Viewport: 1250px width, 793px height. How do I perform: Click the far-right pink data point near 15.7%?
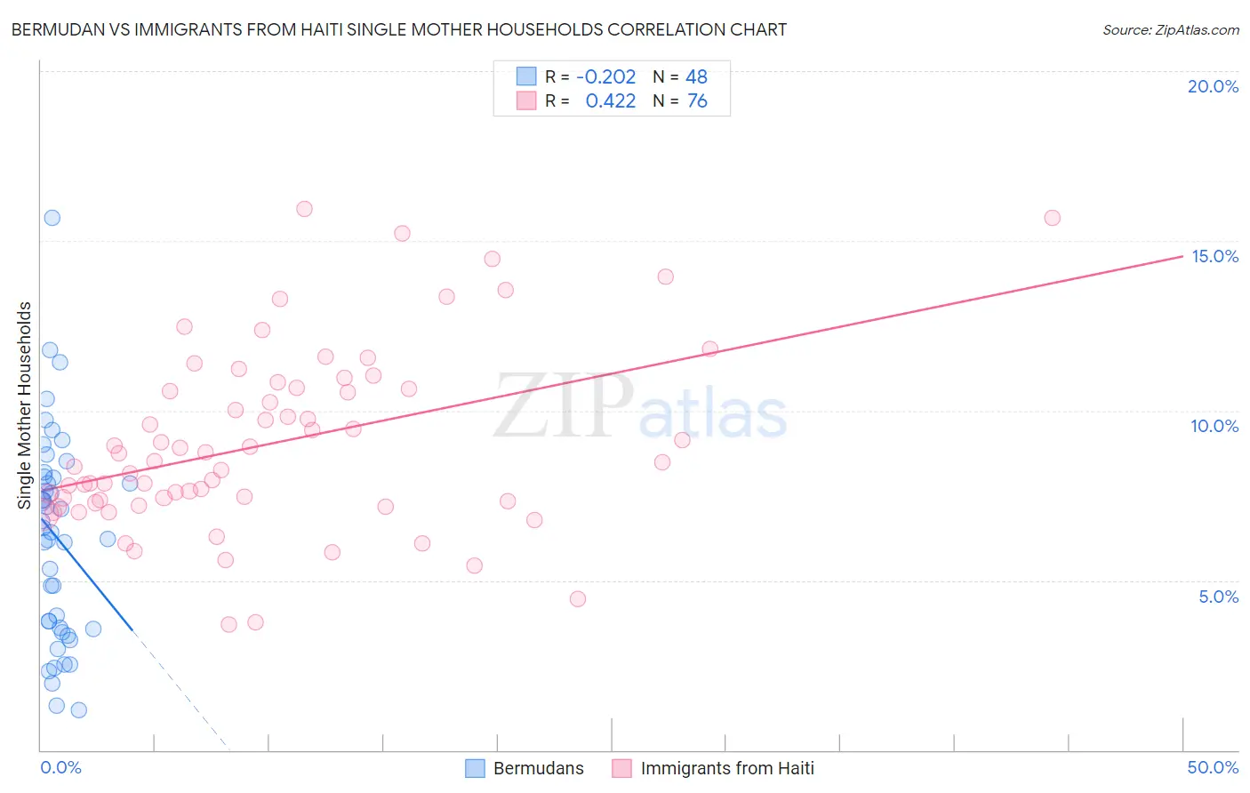click(x=1053, y=218)
